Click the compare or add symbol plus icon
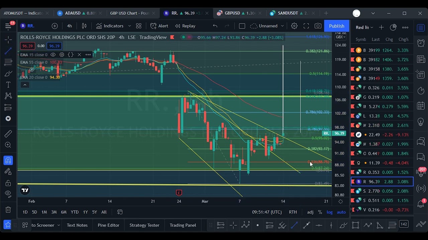Screen dimensions: 428x240 (x=55, y=26)
